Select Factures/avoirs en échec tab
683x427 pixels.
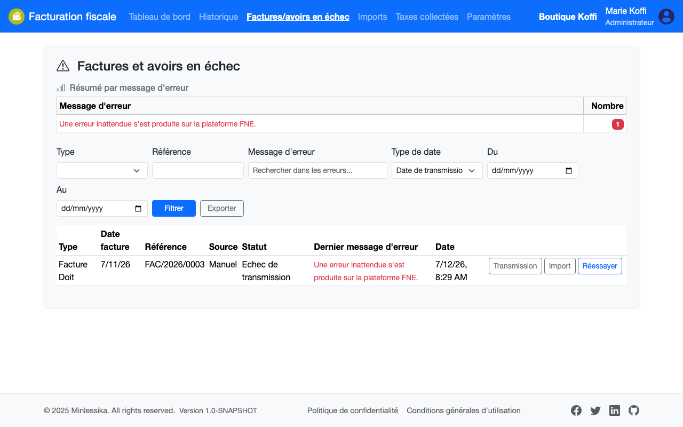[298, 17]
